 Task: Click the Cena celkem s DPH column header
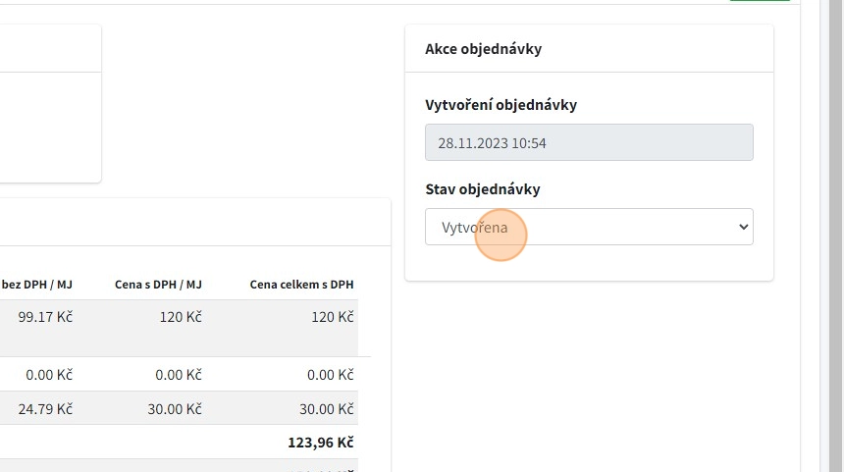[301, 285]
